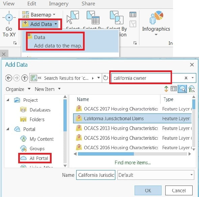
Task: Close the pane tab with X
Action: 4,54
